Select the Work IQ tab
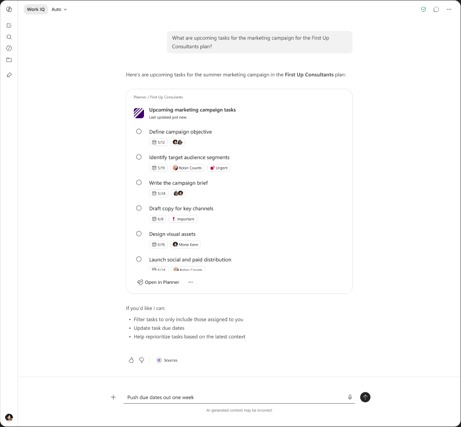The image size is (461, 427). [36, 10]
